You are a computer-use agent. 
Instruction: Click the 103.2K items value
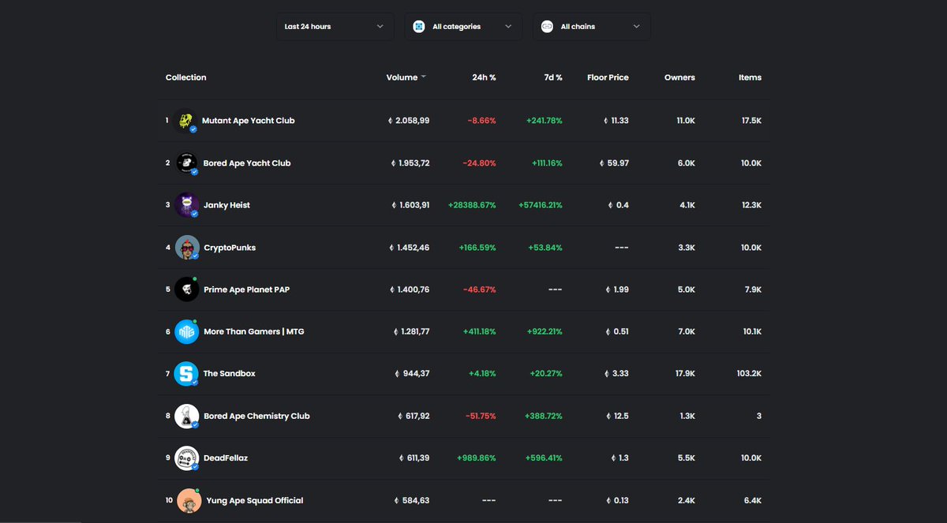(x=749, y=373)
